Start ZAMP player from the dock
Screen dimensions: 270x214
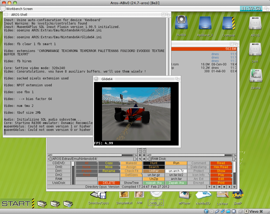237,196
